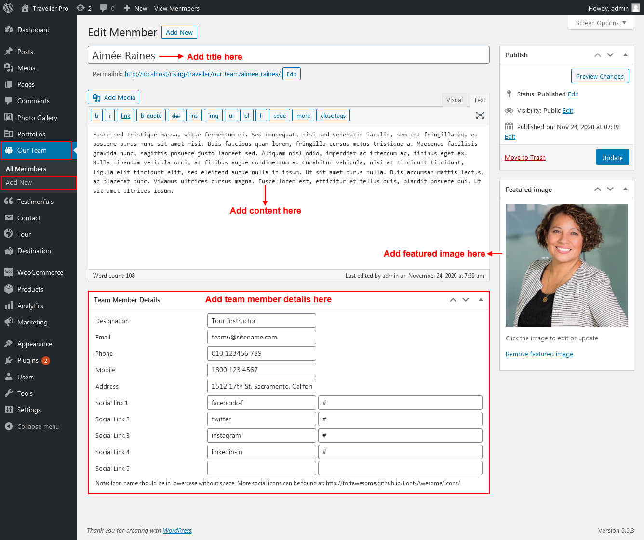644x540 pixels.
Task: Switch to the Visual editor tab
Action: [454, 100]
